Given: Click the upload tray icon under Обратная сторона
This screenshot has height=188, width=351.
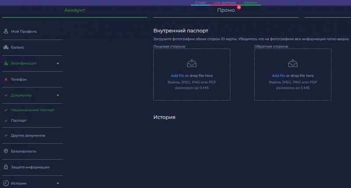Looking at the screenshot, I should (x=293, y=64).
